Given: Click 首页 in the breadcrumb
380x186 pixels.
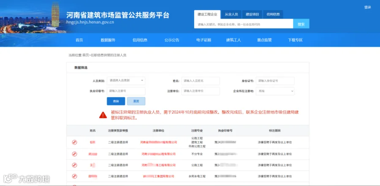Looking at the screenshot, I should point(85,55).
